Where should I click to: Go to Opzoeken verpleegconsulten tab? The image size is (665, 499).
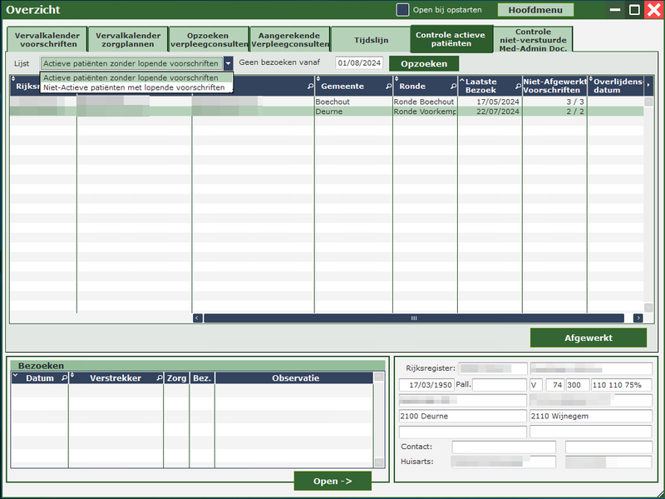tap(209, 40)
